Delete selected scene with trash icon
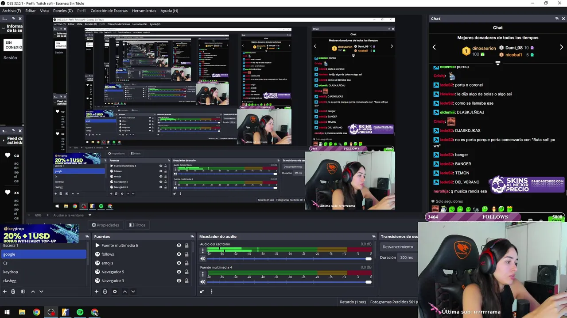Viewport: 567px width, 318px height. pos(13,291)
